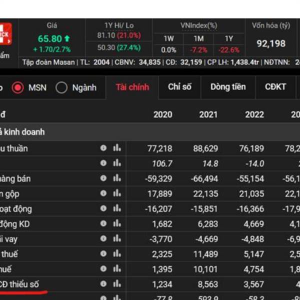Click the -55,154 cost cell for 2022

coord(250,178)
